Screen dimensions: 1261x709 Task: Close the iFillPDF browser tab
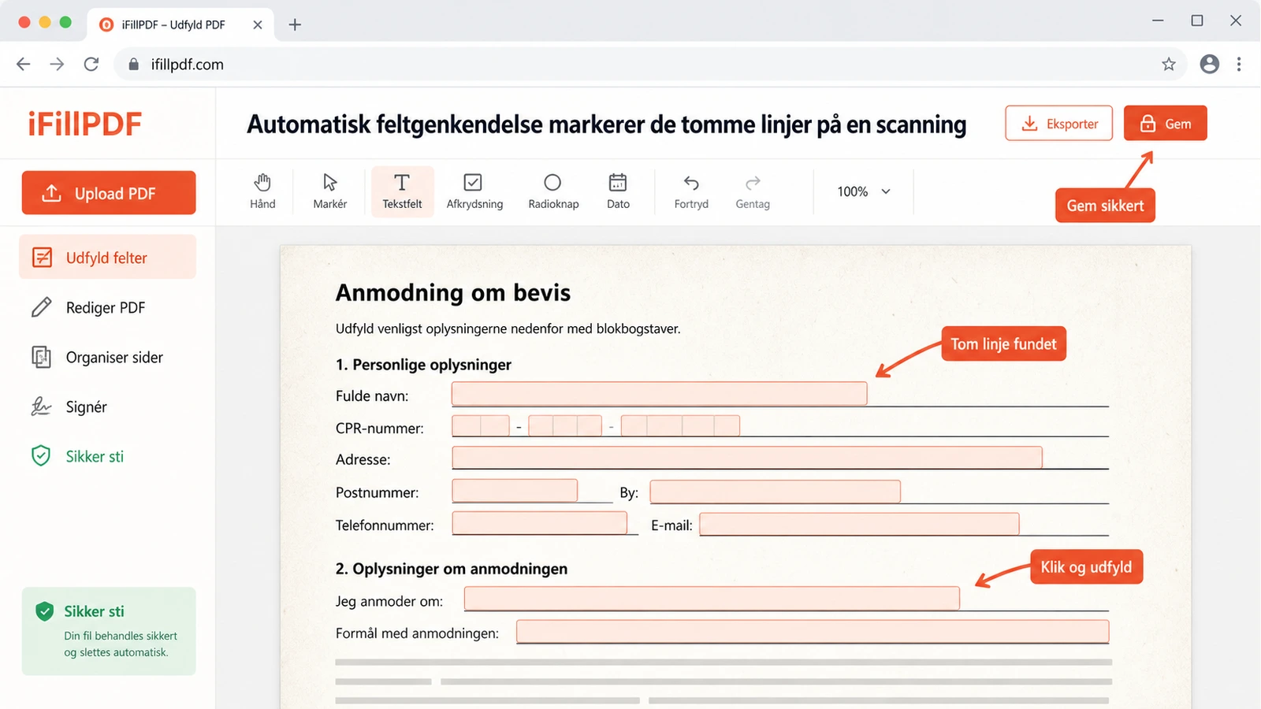tap(258, 24)
